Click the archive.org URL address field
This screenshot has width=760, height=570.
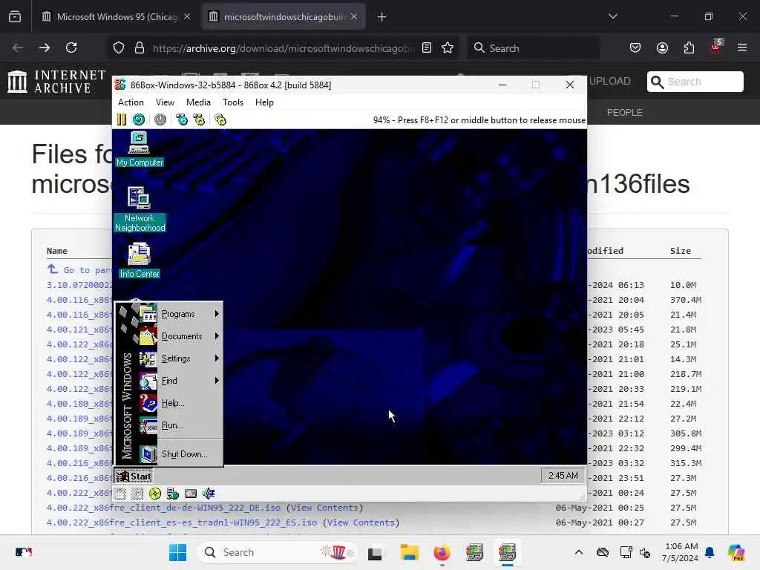284,48
